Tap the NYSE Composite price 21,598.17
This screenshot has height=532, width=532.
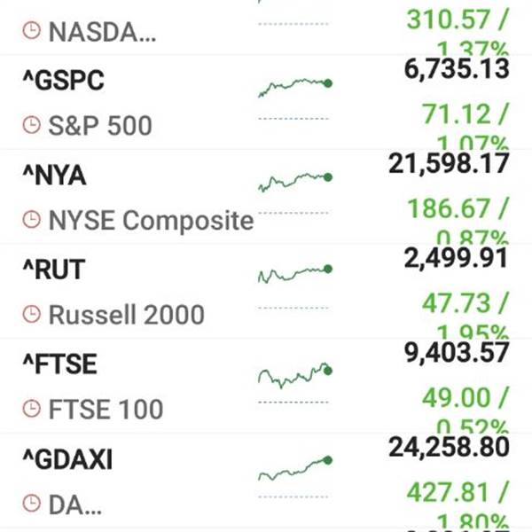pos(449,164)
